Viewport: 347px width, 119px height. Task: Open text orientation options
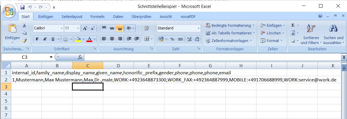[130, 28]
